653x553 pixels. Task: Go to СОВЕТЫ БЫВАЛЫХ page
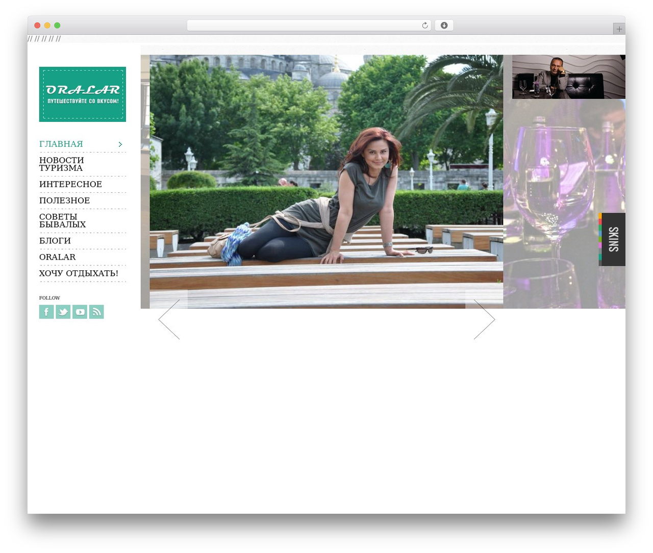[62, 220]
